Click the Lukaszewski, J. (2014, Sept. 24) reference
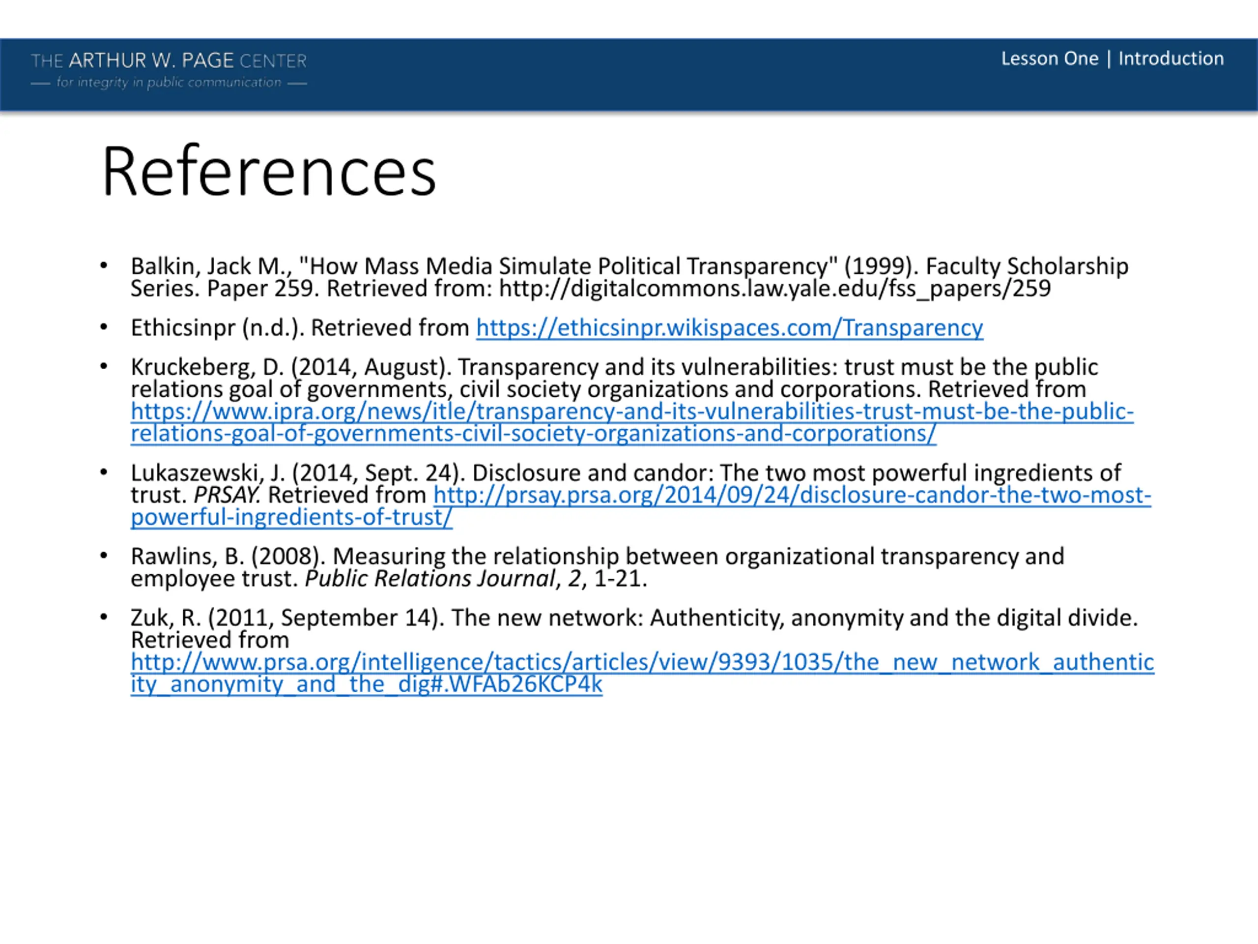 pos(641,495)
